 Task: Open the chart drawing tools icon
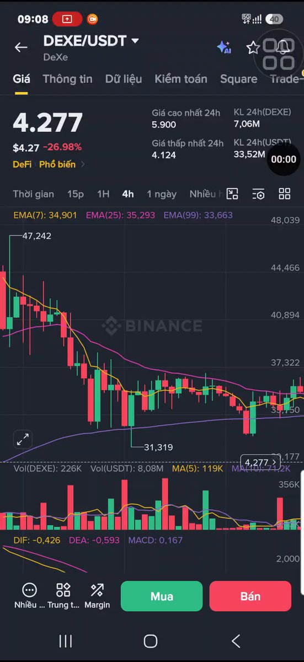click(232, 194)
